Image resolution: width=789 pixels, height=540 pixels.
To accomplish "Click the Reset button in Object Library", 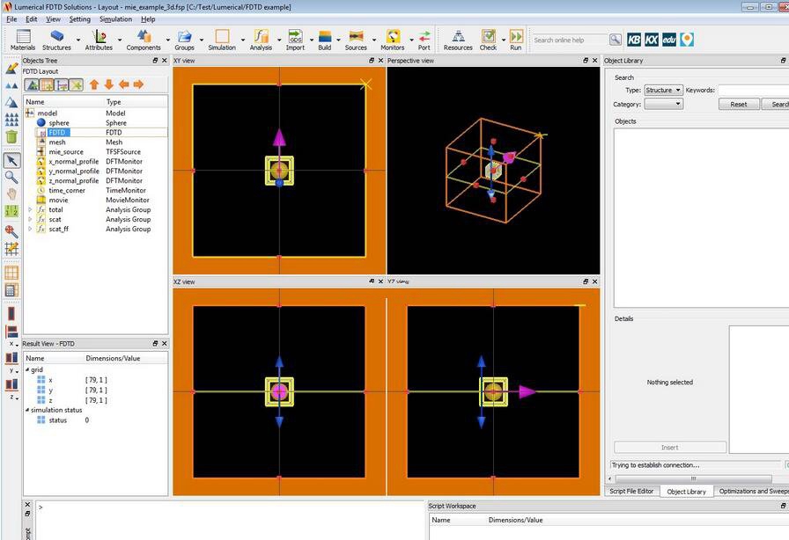I will (x=738, y=104).
